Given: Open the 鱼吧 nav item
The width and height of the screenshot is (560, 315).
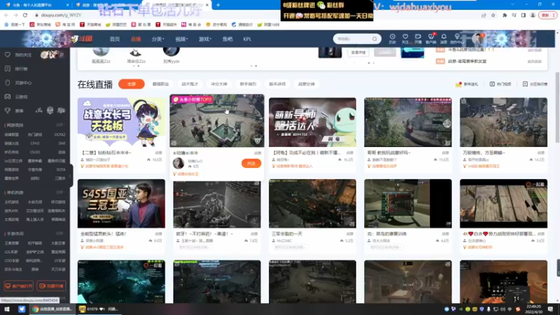Looking at the screenshot, I should 227,39.
